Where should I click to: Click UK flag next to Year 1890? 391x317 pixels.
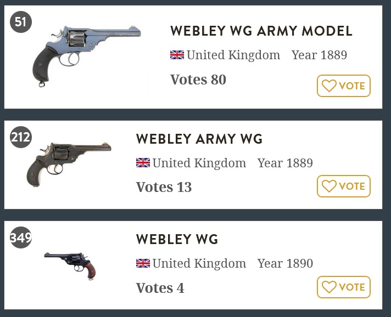point(143,264)
